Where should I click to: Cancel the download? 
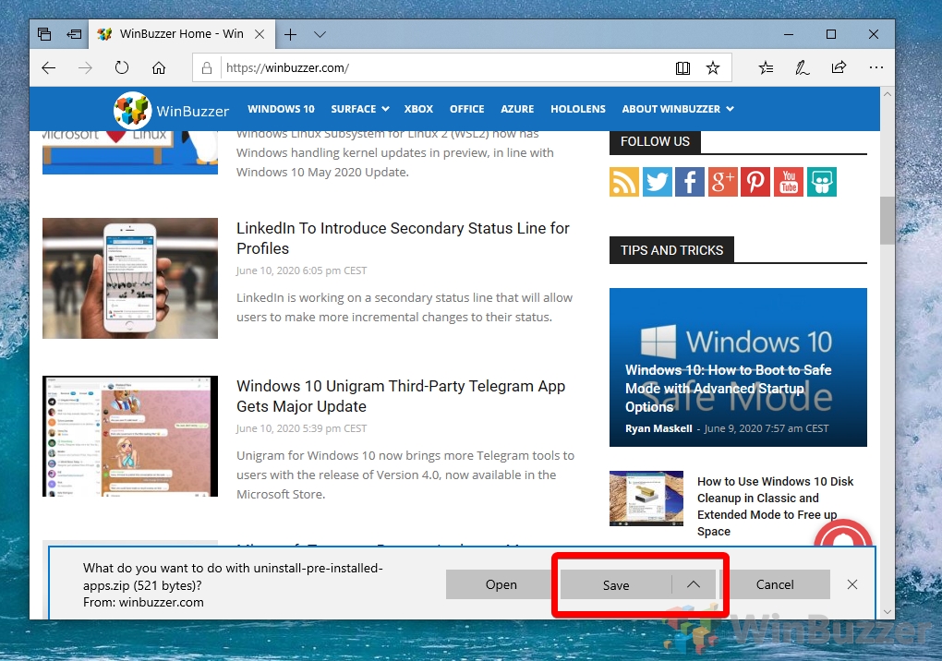pyautogui.click(x=775, y=584)
